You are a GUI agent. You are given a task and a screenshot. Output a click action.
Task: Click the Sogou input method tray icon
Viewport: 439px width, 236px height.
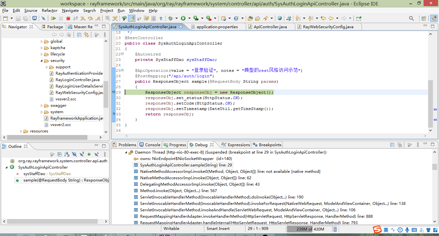point(377,230)
